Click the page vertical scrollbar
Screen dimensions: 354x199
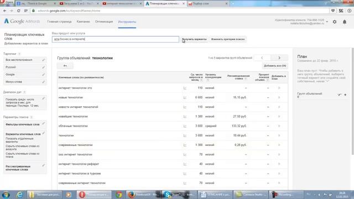[x=352, y=102]
